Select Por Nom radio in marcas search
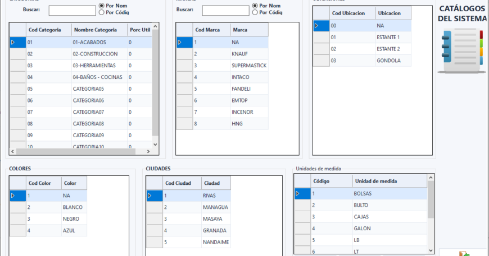The width and height of the screenshot is (489, 256). coord(255,6)
